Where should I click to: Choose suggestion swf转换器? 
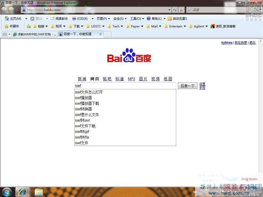coord(125,109)
